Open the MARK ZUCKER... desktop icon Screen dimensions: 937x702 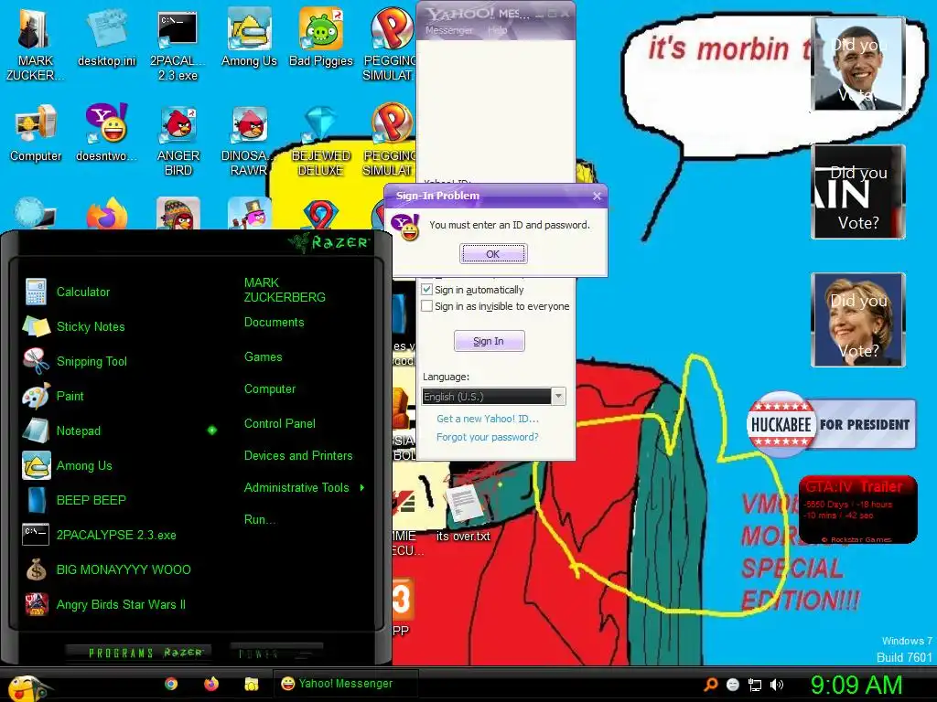click(35, 46)
